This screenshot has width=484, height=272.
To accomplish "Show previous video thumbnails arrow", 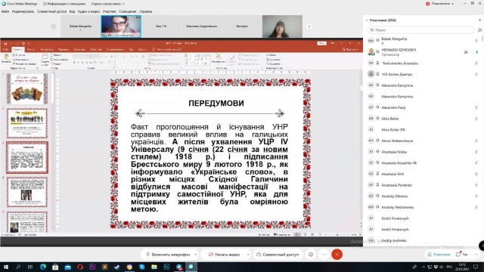I will click(x=54, y=26).
